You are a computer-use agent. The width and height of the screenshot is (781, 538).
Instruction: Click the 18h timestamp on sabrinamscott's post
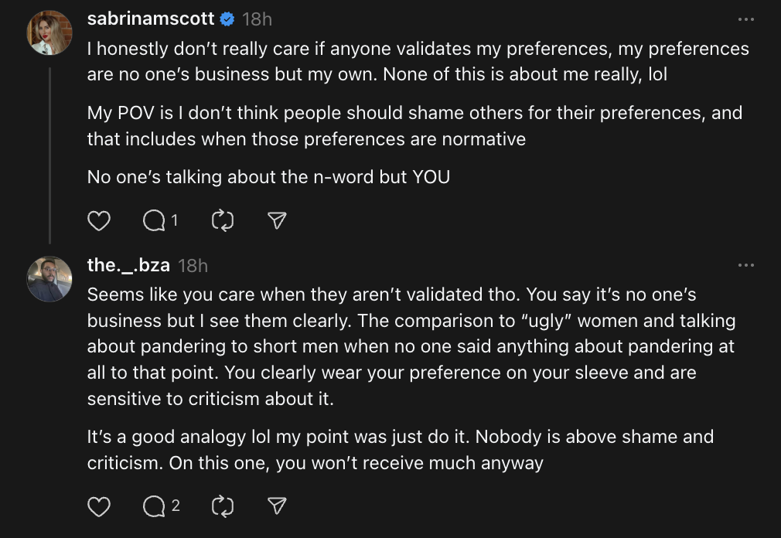[x=257, y=18]
